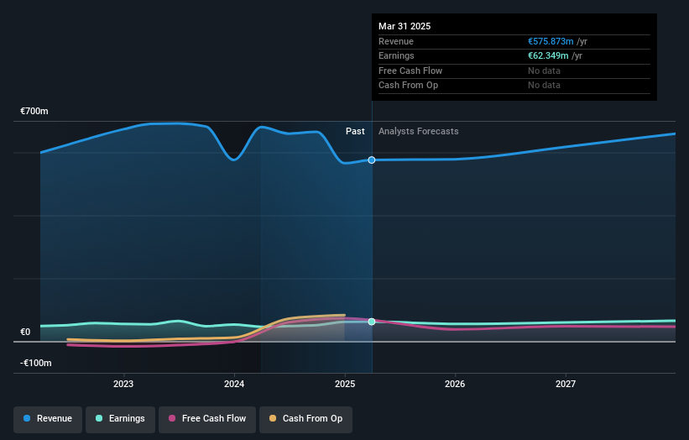The image size is (689, 440).
Task: Toggle the Earnings legend button
Action: pyautogui.click(x=120, y=419)
